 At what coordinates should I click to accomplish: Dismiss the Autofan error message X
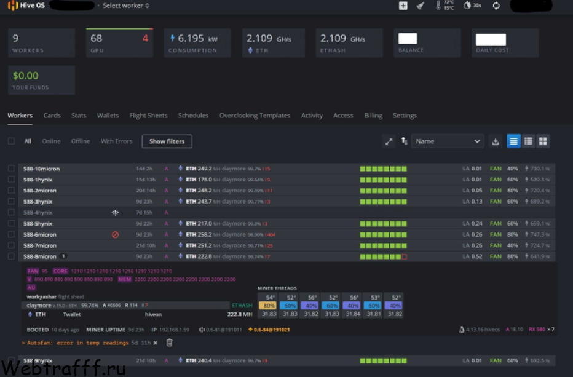[x=156, y=343]
